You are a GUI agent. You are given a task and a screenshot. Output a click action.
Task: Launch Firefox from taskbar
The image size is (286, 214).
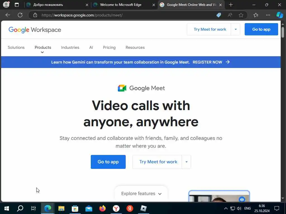[x=103, y=208]
